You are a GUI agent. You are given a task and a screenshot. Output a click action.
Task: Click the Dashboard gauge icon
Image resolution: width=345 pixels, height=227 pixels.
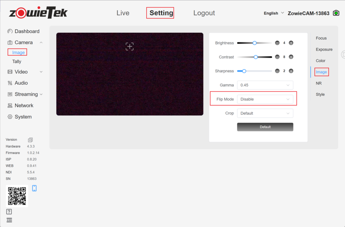(x=10, y=31)
